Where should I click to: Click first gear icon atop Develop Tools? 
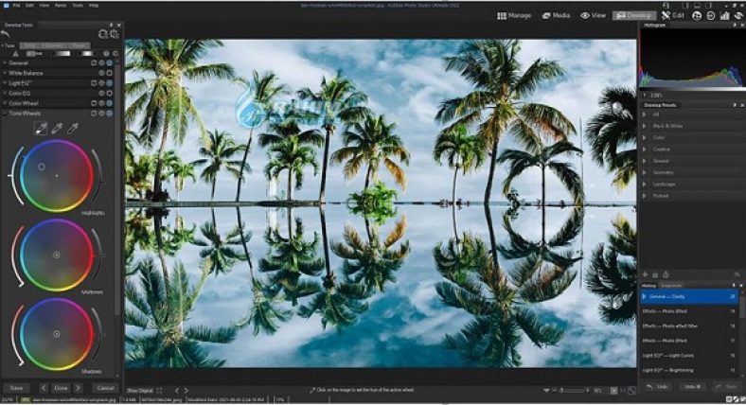click(103, 34)
